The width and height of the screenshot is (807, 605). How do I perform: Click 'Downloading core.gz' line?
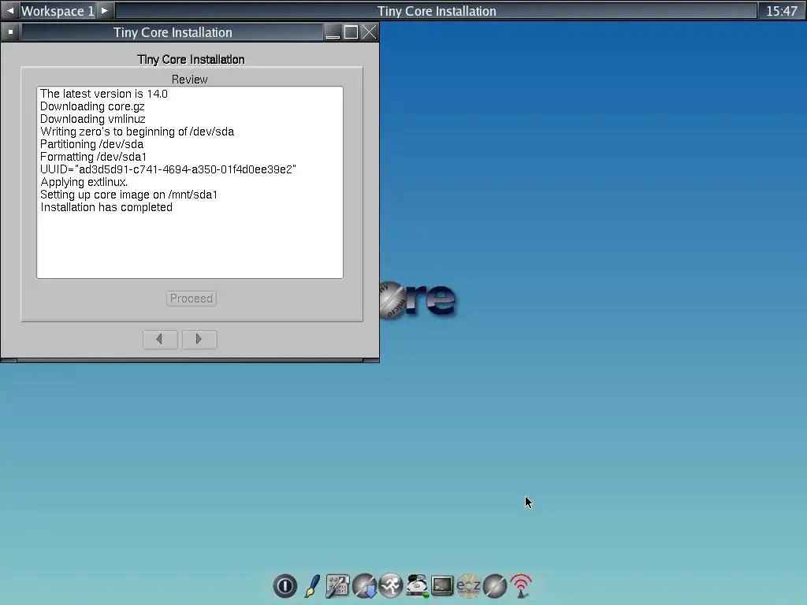(93, 106)
